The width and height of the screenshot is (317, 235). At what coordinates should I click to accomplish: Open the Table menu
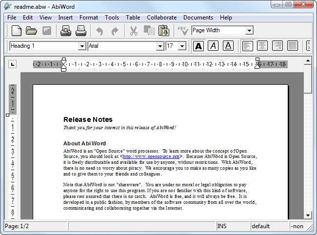(x=133, y=18)
